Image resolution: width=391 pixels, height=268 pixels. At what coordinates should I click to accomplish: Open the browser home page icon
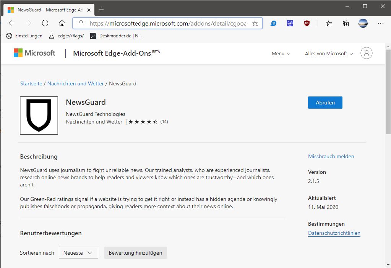62,23
